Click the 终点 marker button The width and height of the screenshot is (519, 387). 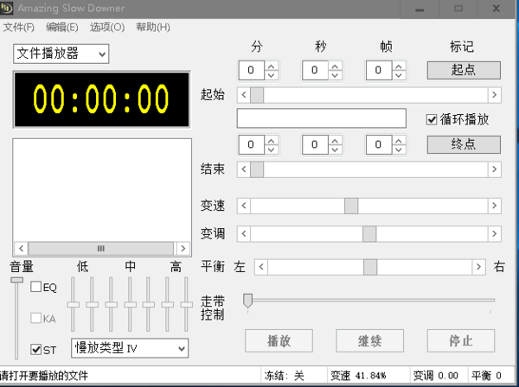click(x=464, y=144)
